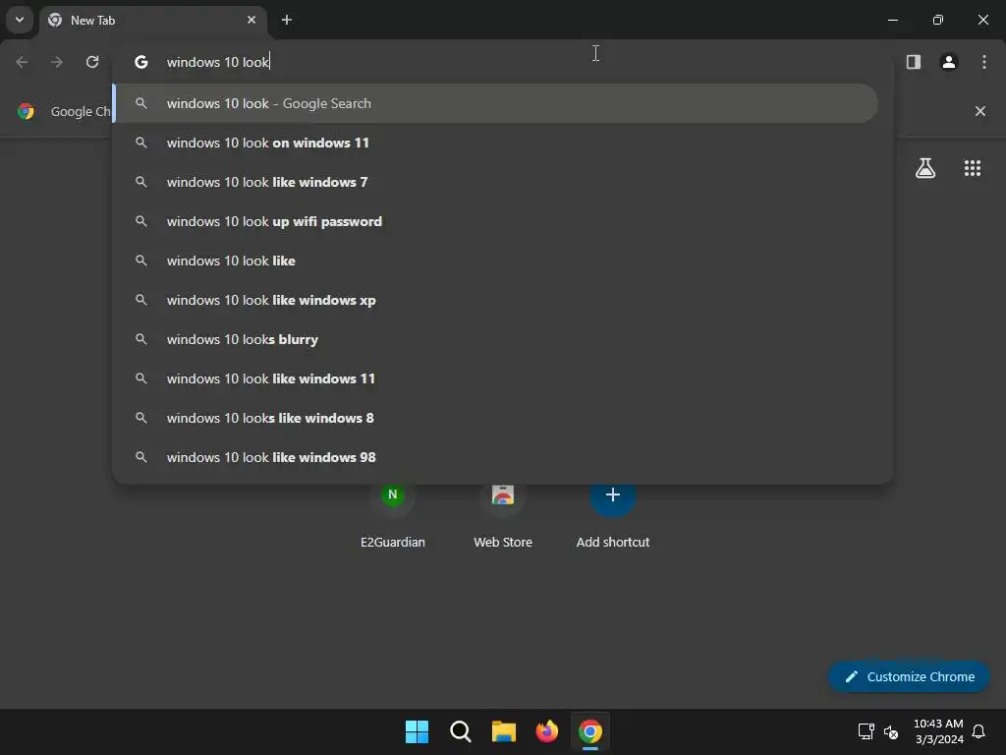
Task: Open the profile avatar menu
Action: pos(949,62)
